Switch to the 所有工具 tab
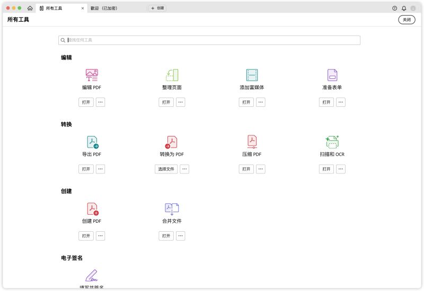This screenshot has width=424, height=291. point(61,8)
